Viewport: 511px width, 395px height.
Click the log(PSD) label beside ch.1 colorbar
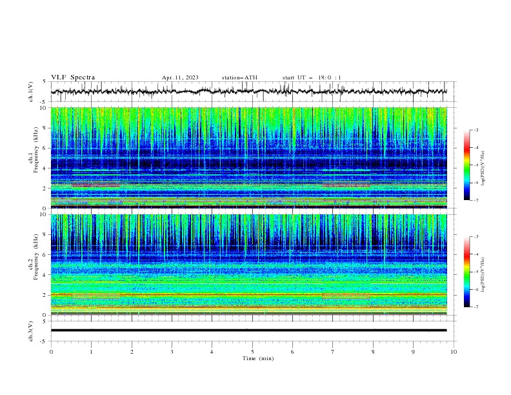pos(483,168)
